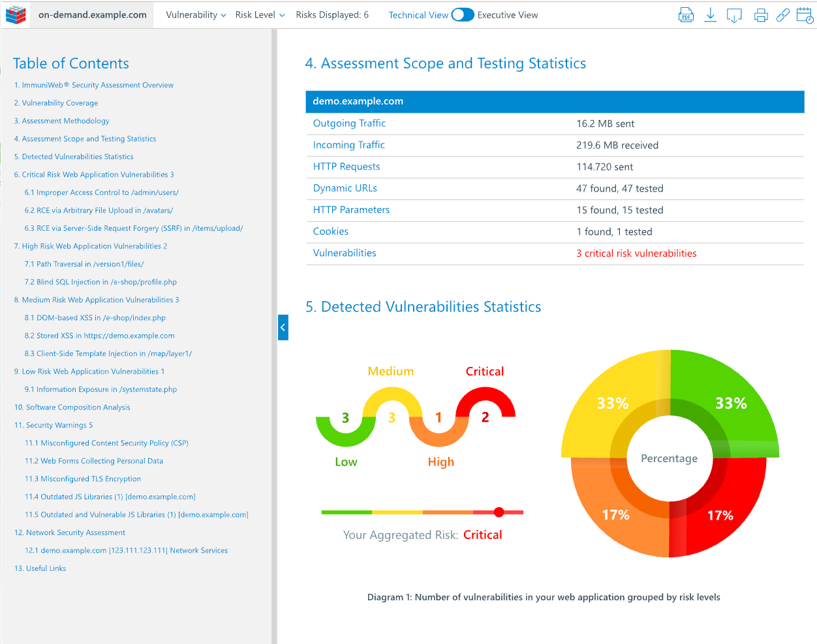The height and width of the screenshot is (644, 817).
Task: Click the Low green arc with count 3
Action: point(345,432)
